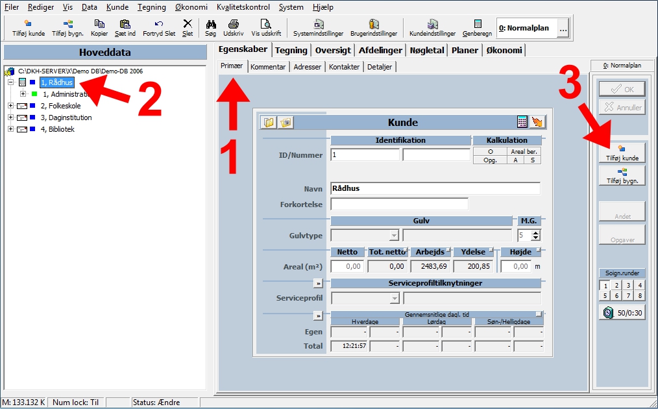The image size is (658, 409).
Task: Click the » button beside Serviceprofiltilknytninger
Action: (318, 284)
